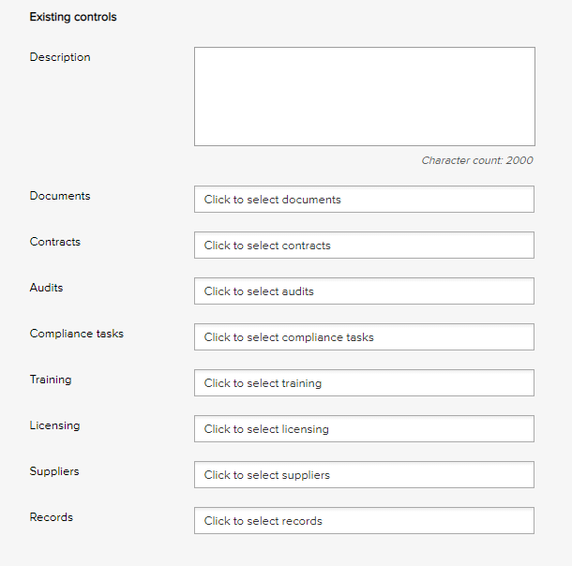Screen dimensions: 572x566
Task: Open the 'Click to select compliance tasks' field
Action: click(364, 337)
